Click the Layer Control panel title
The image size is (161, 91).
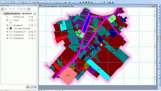point(5,5)
